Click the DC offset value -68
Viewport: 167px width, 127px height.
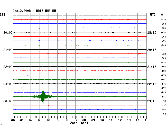(164, 114)
